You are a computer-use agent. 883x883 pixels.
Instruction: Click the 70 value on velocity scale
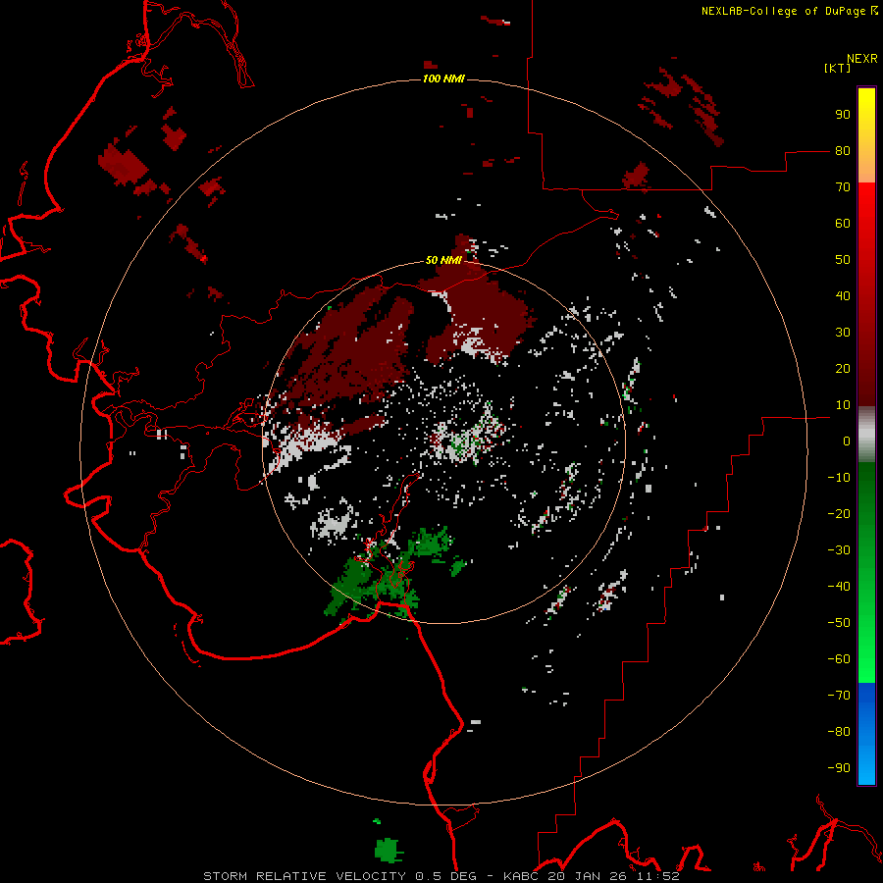843,187
